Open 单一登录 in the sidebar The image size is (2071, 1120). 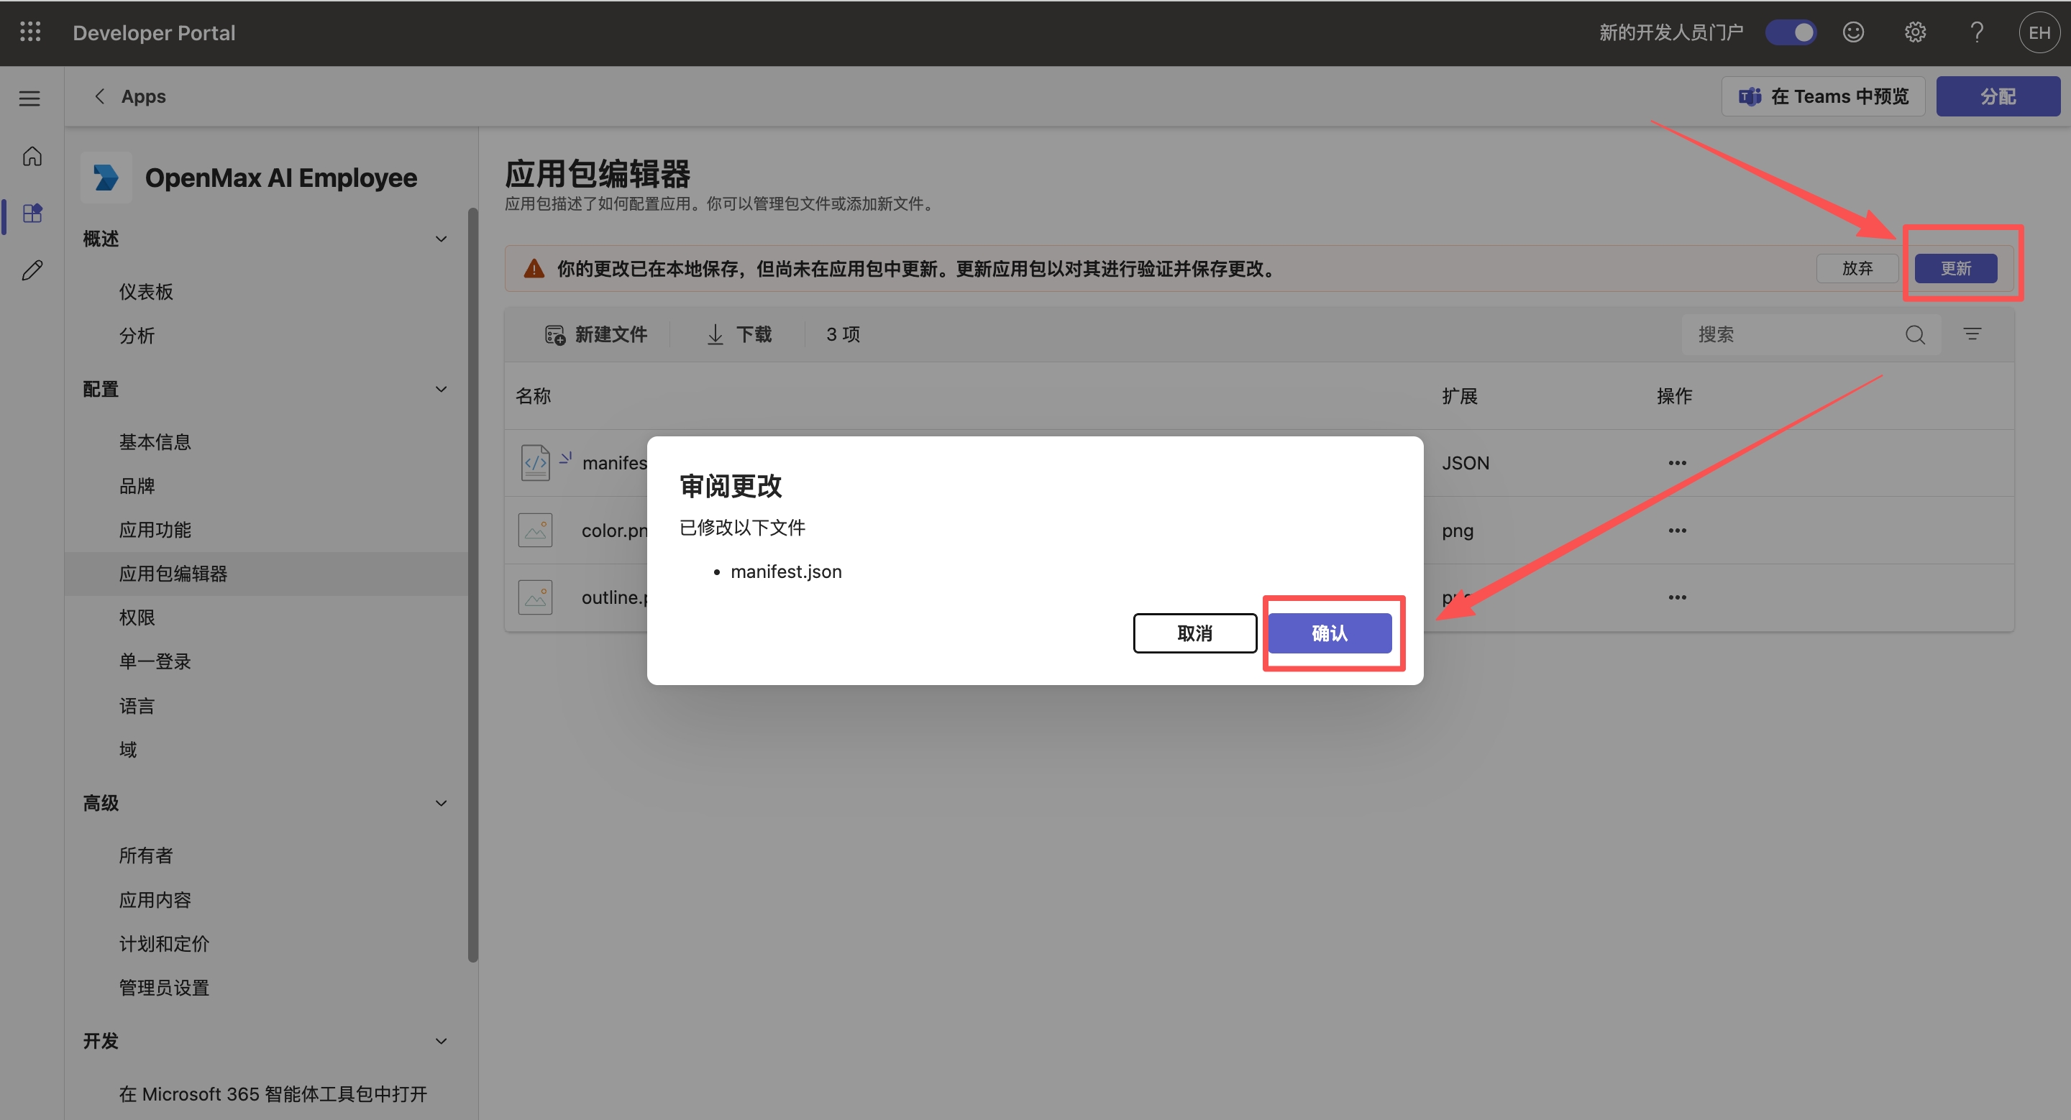155,661
